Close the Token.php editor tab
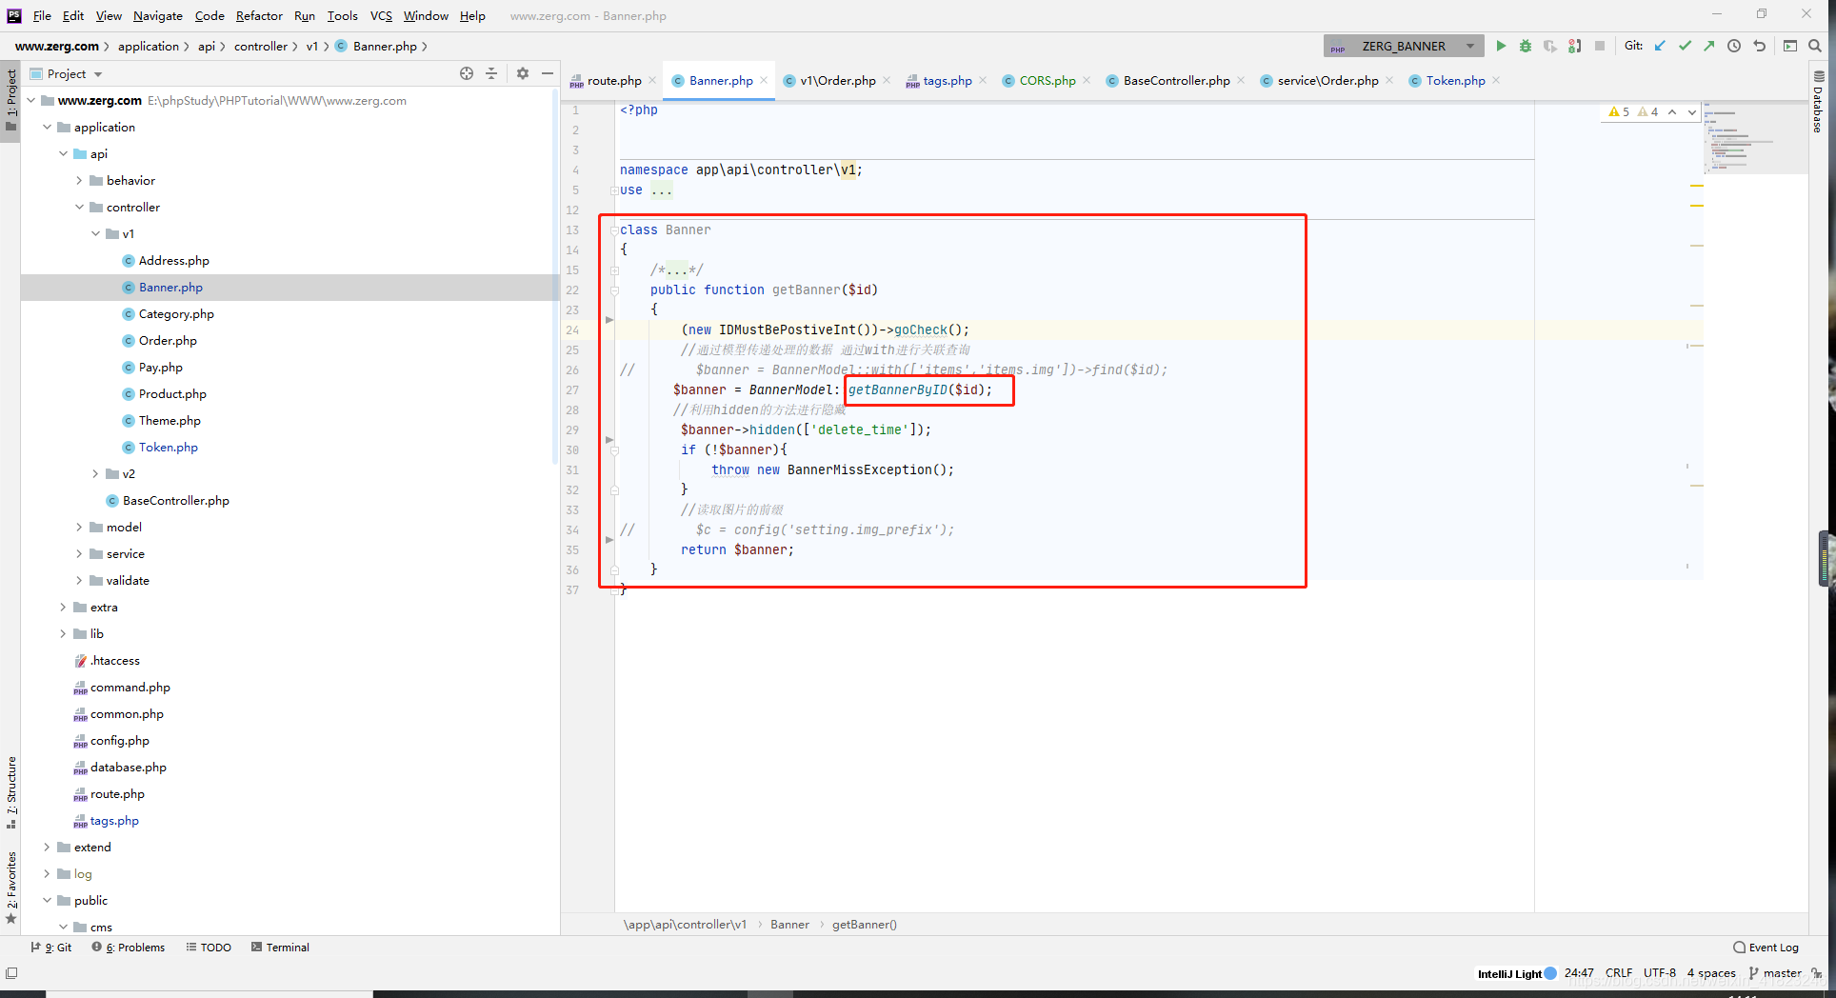Image resolution: width=1836 pixels, height=998 pixels. click(x=1496, y=81)
